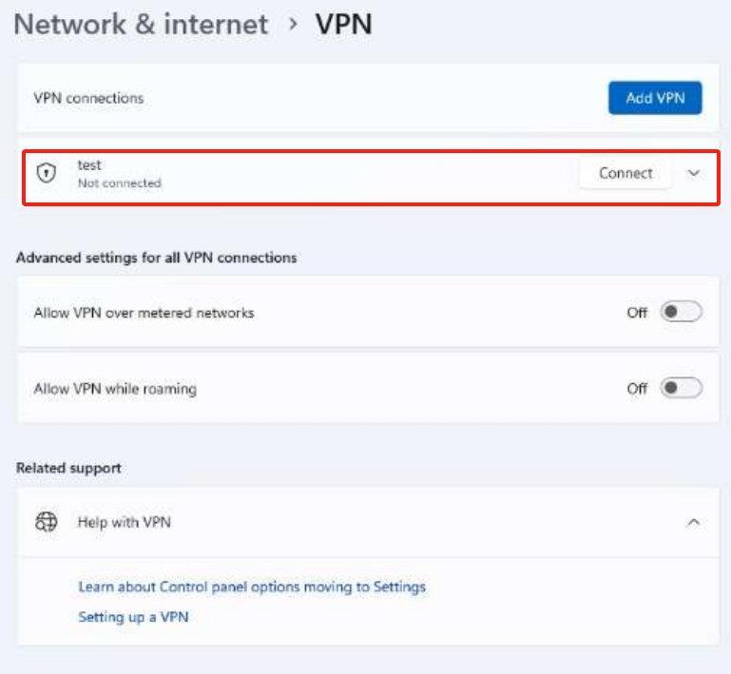The height and width of the screenshot is (674, 731).
Task: Select the VPN breadcrumb title
Action: [343, 24]
